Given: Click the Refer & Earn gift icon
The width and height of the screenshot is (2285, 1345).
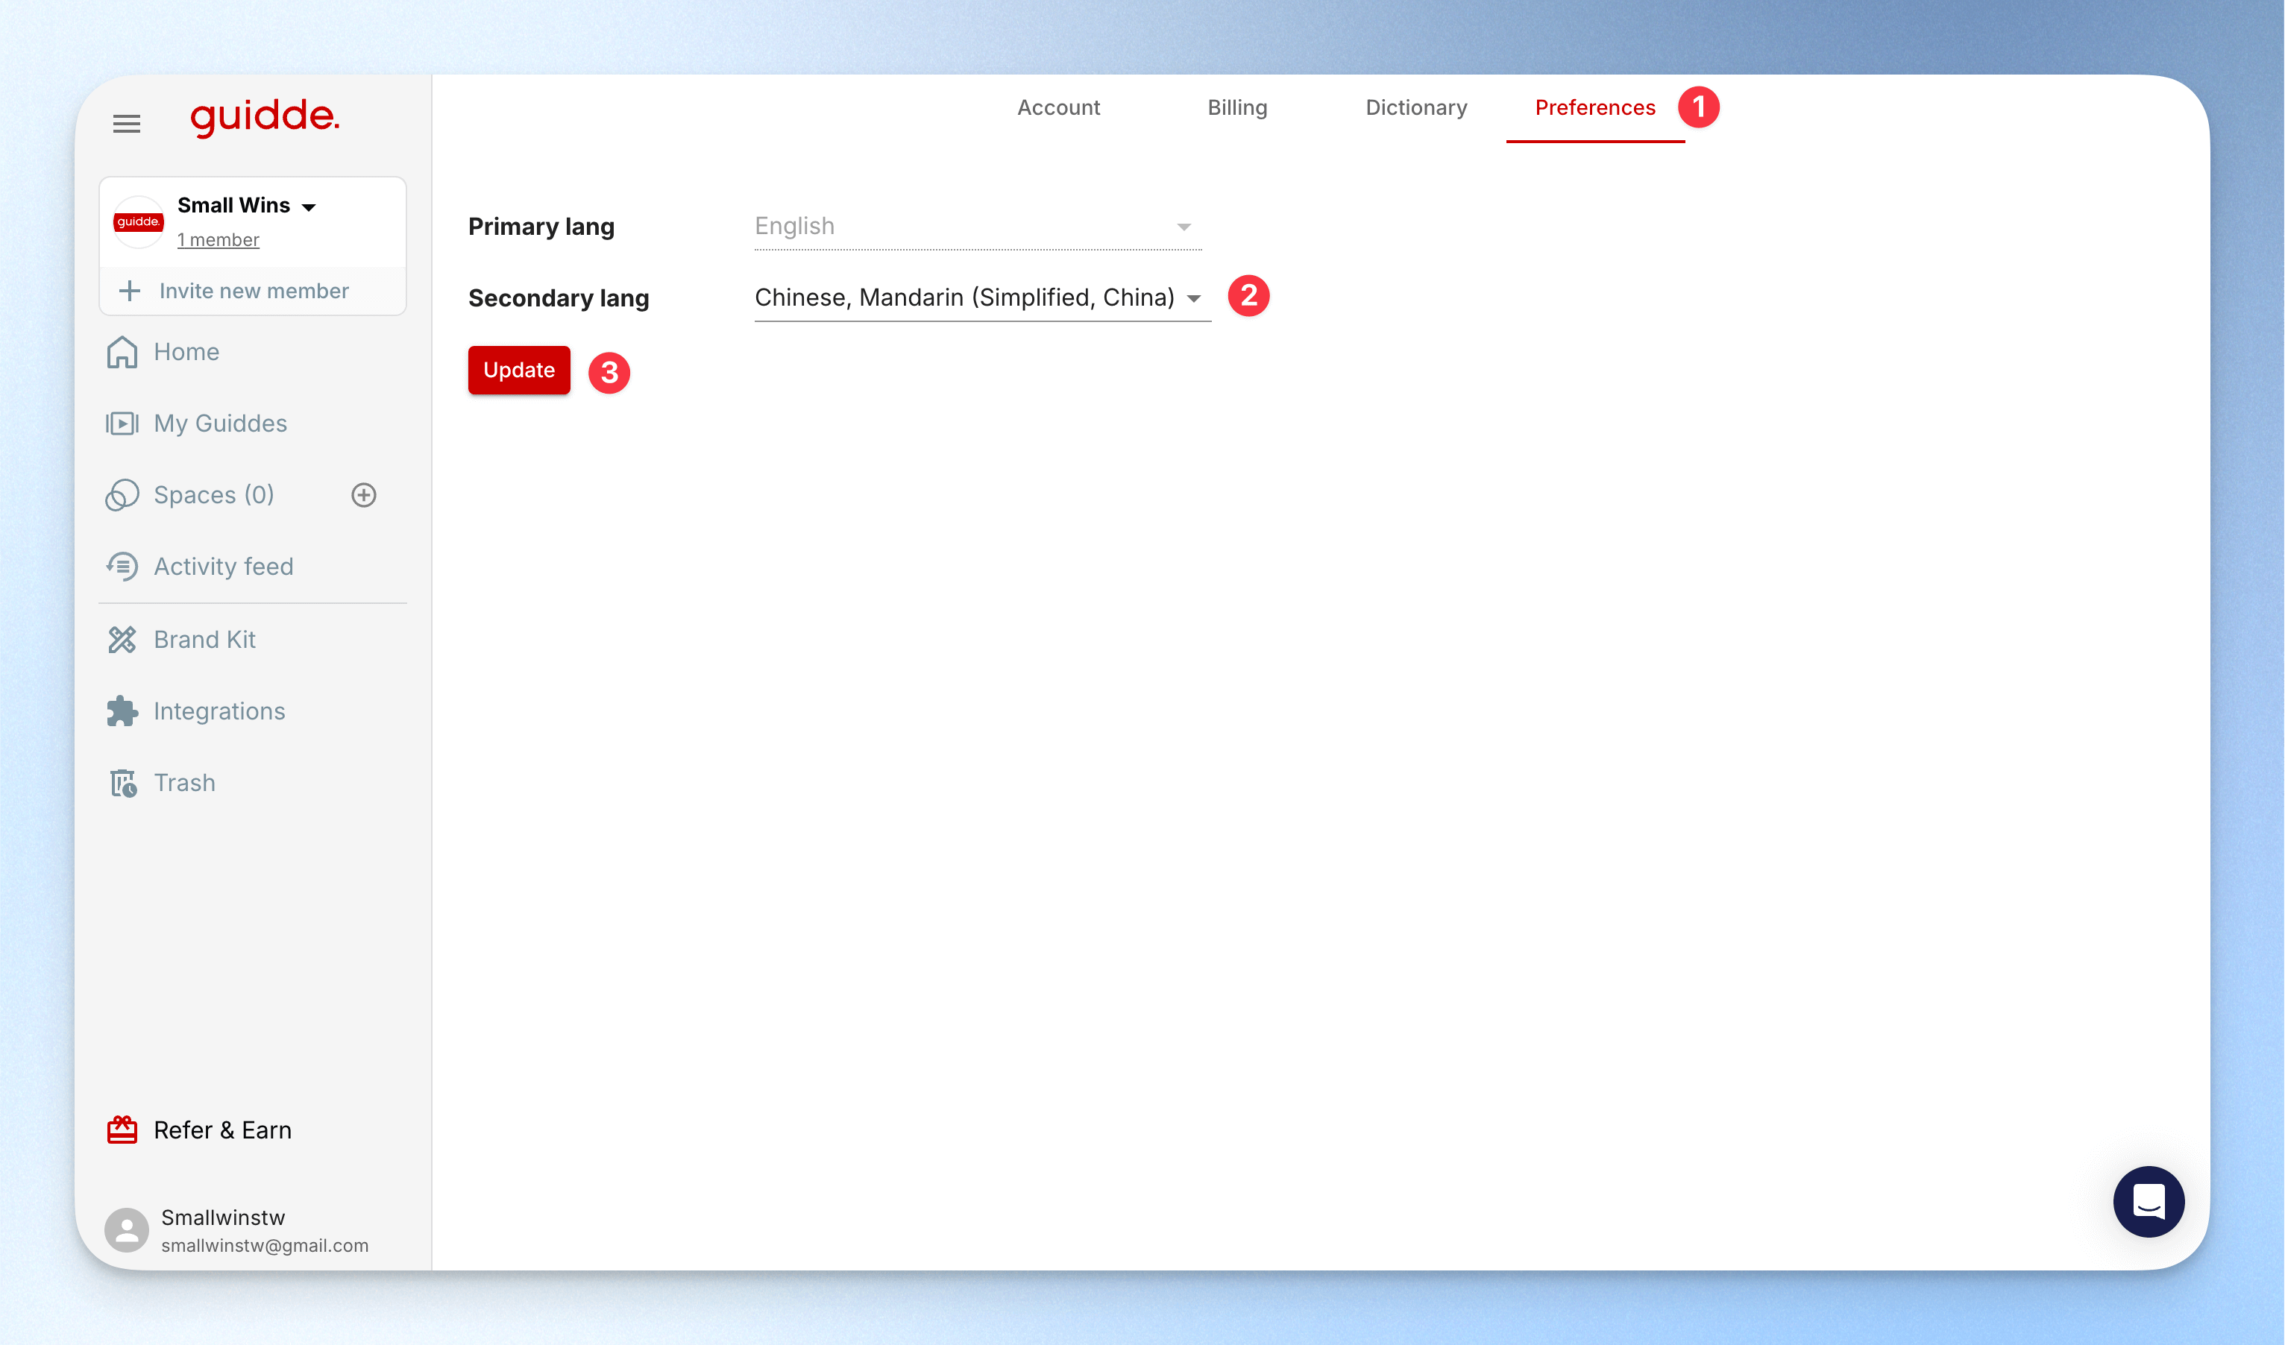Looking at the screenshot, I should pyautogui.click(x=122, y=1130).
